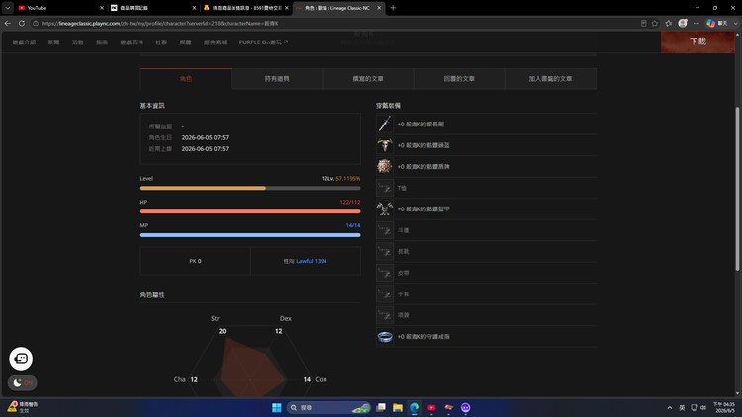This screenshot has height=417, width=742.
Task: Toggle the dark mode moon switch
Action: click(x=22, y=382)
